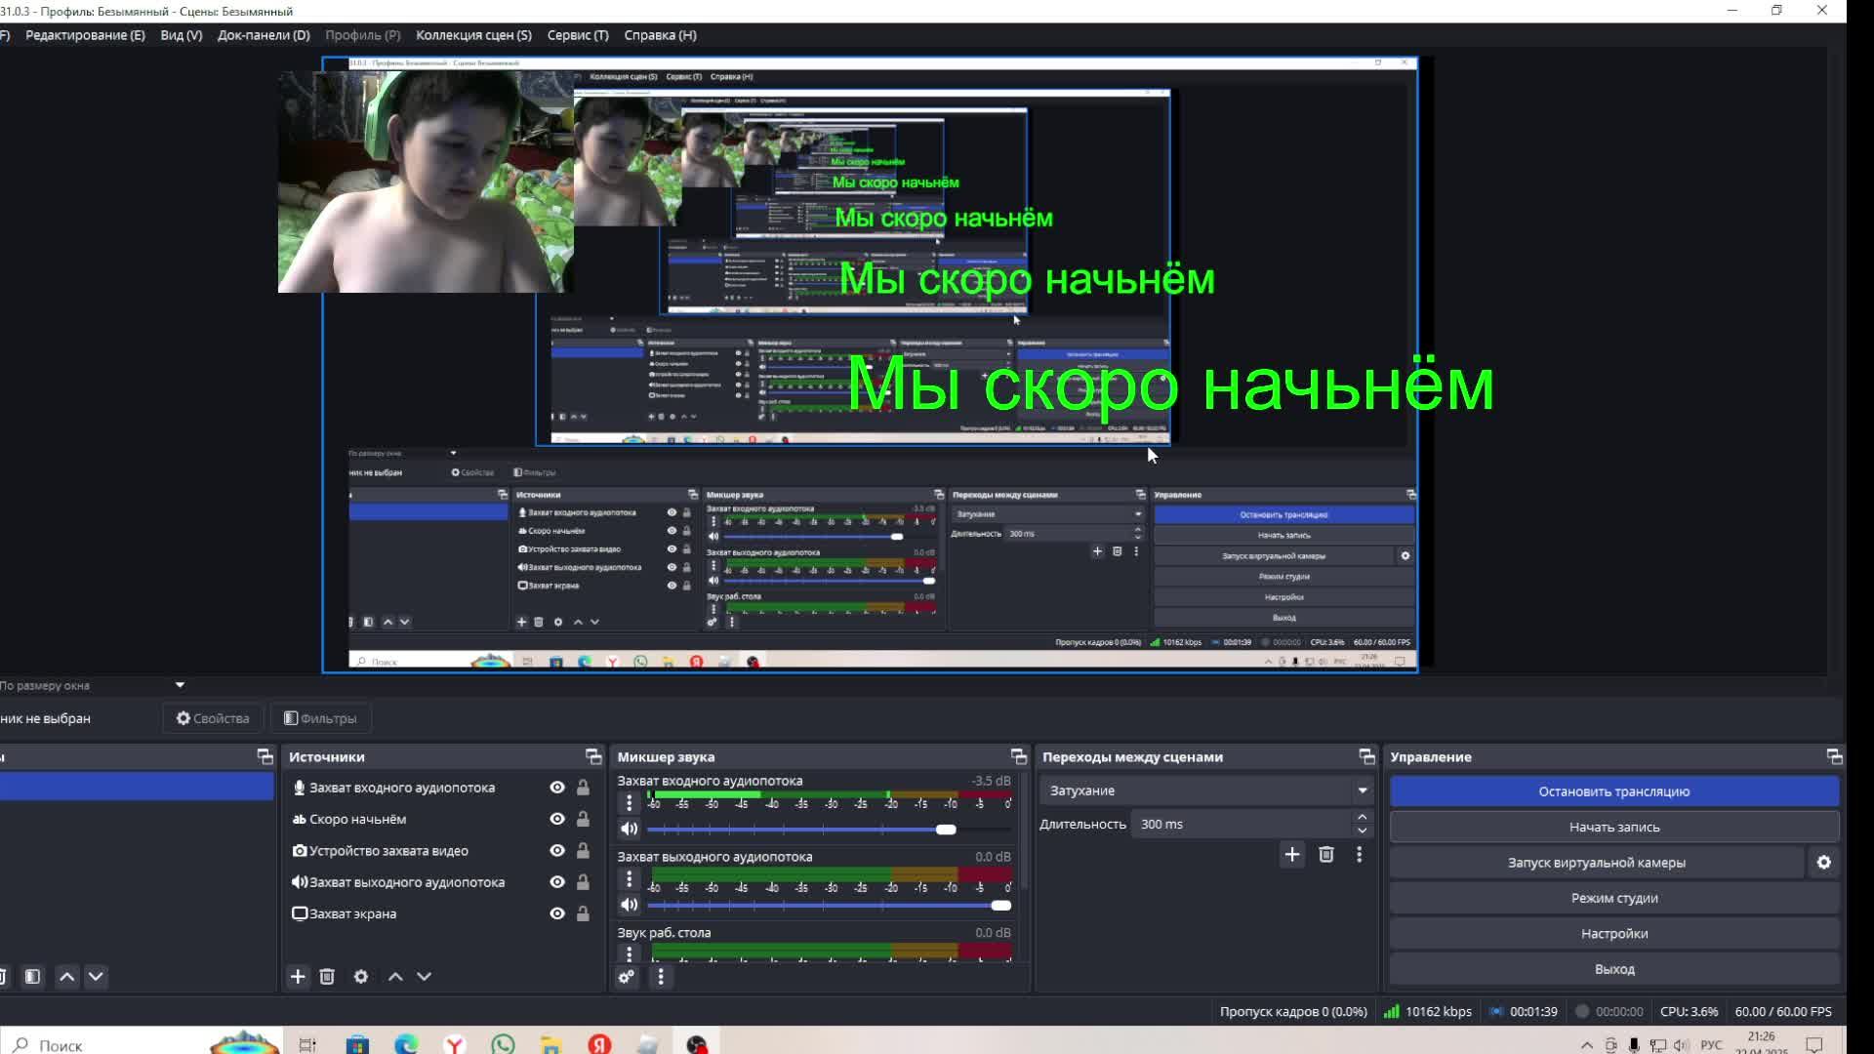This screenshot has width=1874, height=1054.
Task: Remove selected source with trash icon
Action: coord(327,977)
